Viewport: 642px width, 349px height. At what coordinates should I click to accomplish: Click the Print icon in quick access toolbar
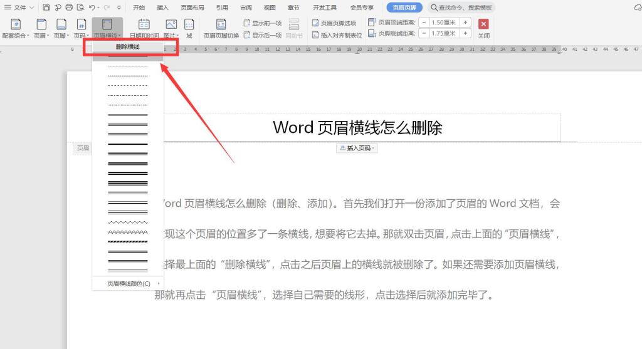[69, 8]
